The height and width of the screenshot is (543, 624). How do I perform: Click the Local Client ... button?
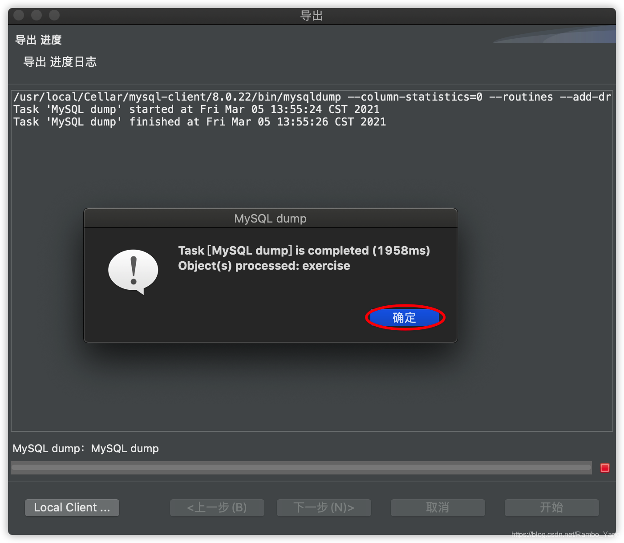pos(72,507)
